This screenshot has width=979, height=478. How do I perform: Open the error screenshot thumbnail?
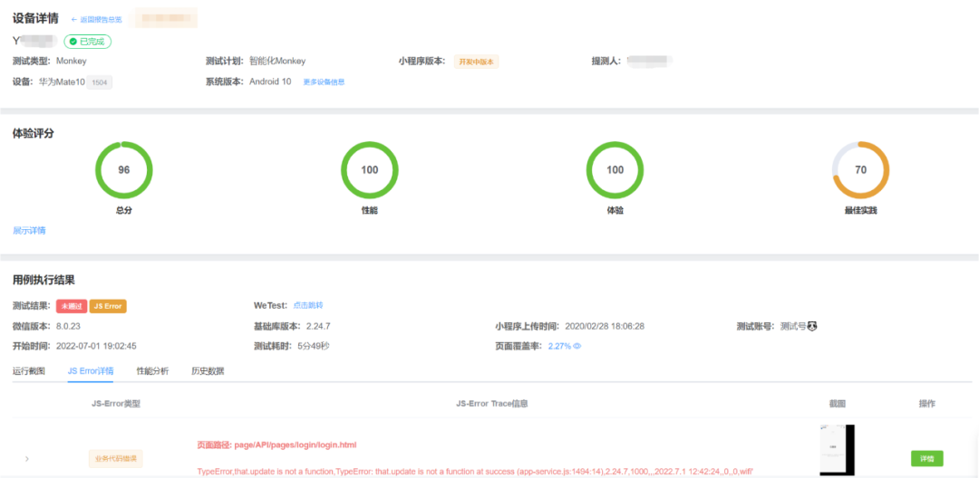(838, 450)
